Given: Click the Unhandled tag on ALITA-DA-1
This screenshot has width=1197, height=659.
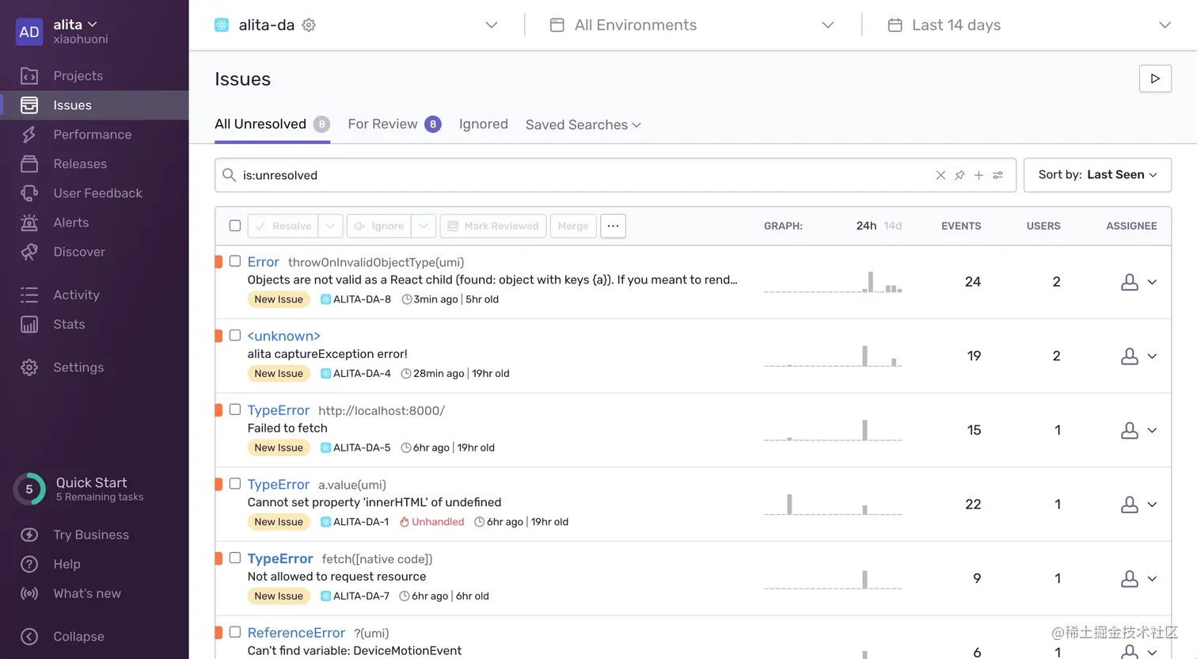Looking at the screenshot, I should 431,522.
